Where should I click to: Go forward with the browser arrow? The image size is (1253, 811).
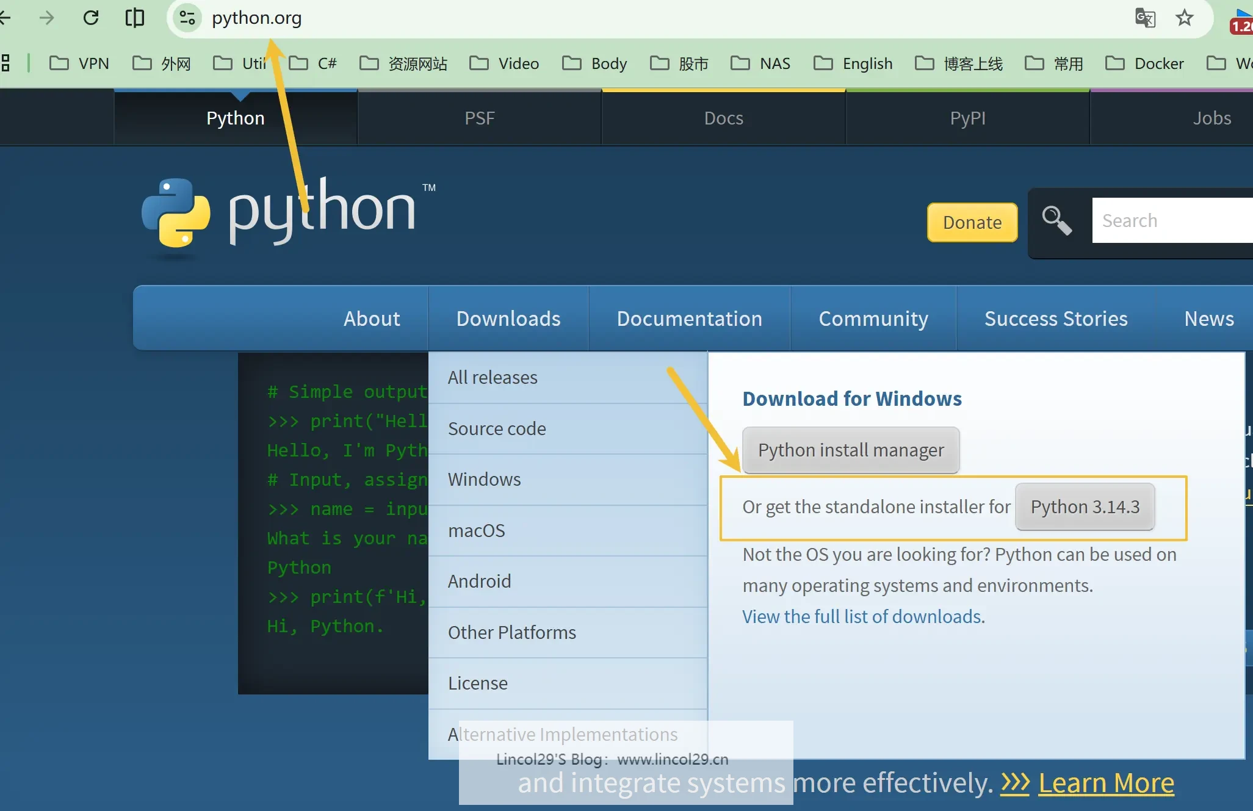[46, 18]
